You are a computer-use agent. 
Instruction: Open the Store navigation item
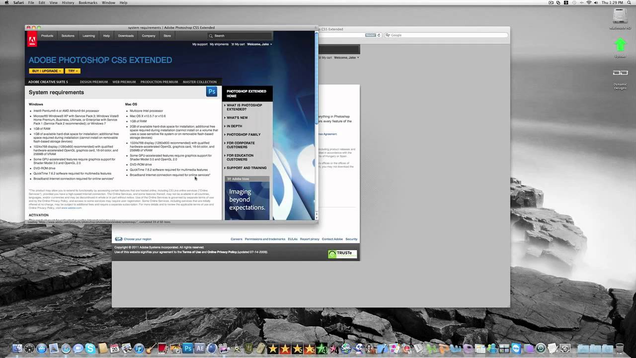[x=167, y=36]
